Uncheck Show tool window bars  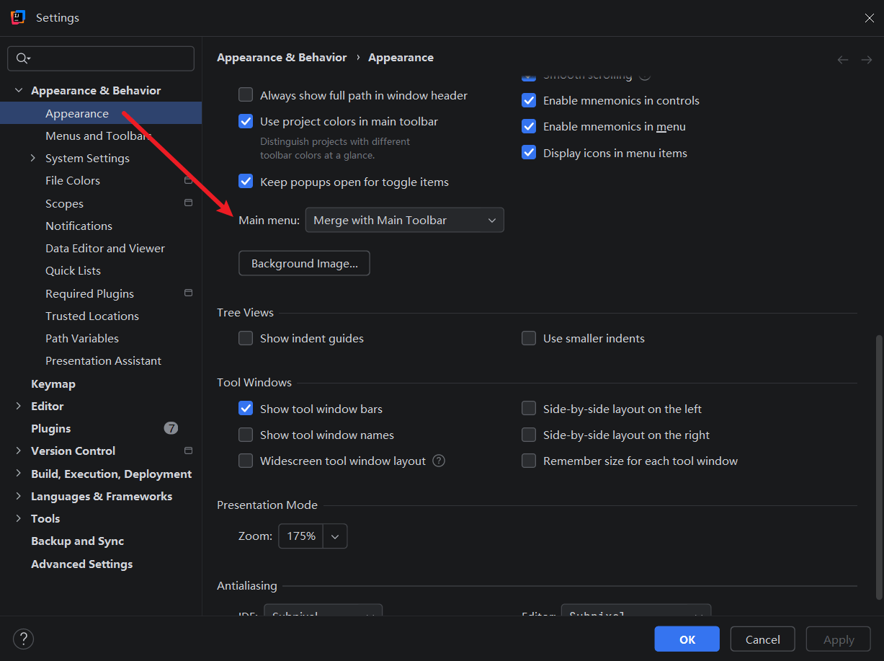pos(246,409)
